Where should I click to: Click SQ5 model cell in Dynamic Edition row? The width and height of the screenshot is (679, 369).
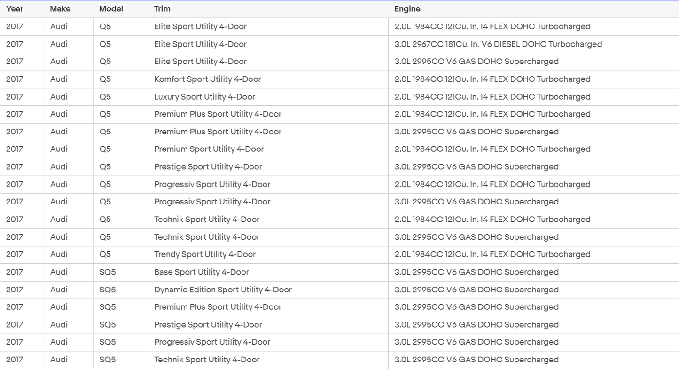pyautogui.click(x=120, y=290)
